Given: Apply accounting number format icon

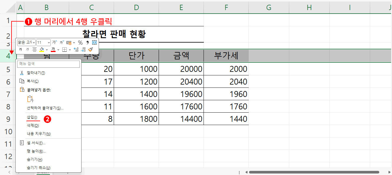Looking at the screenshot, I should 69,43.
